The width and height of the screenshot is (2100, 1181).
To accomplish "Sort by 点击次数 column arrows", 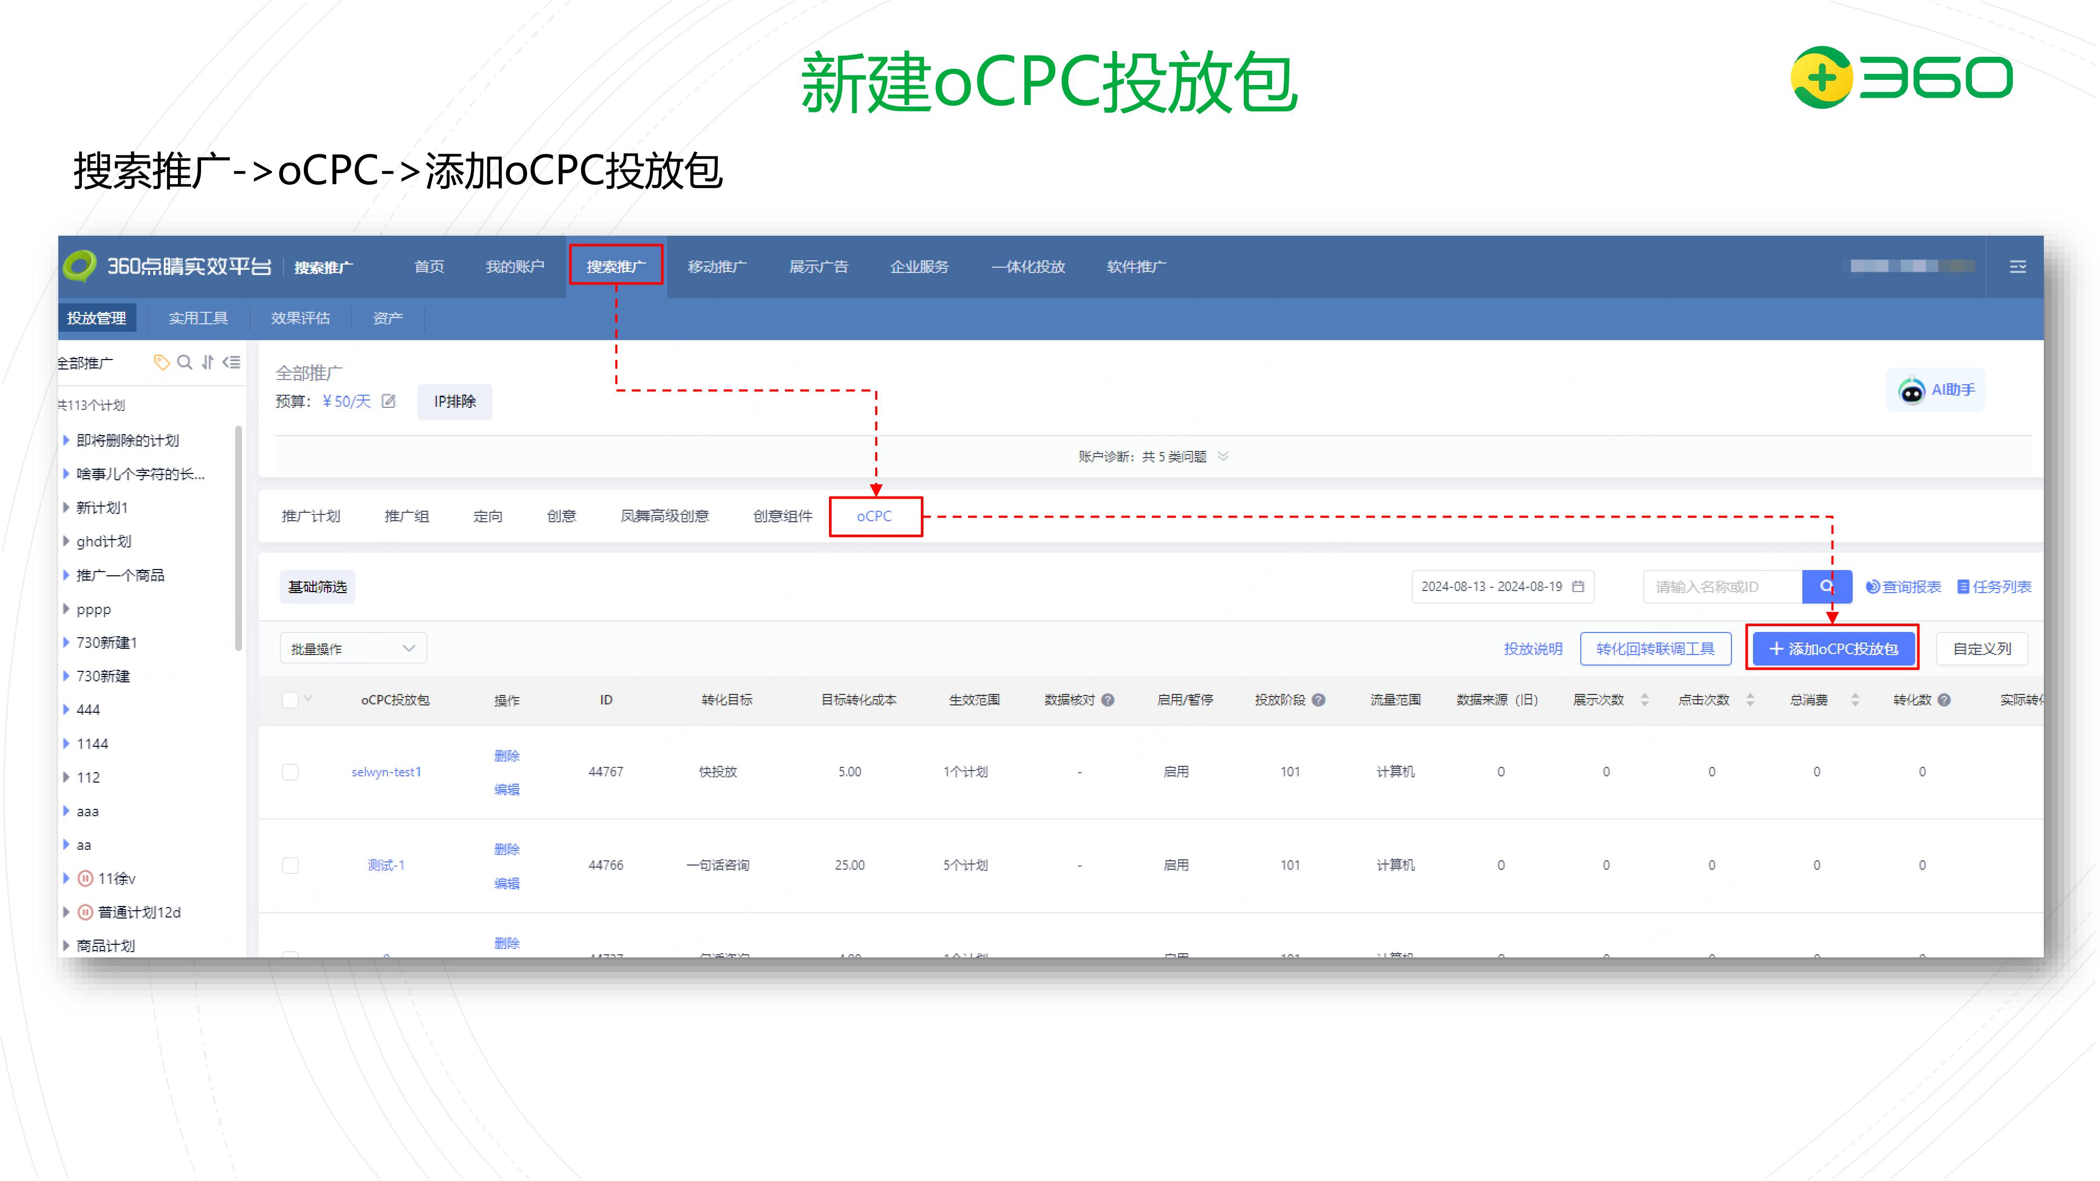I will click(1749, 700).
